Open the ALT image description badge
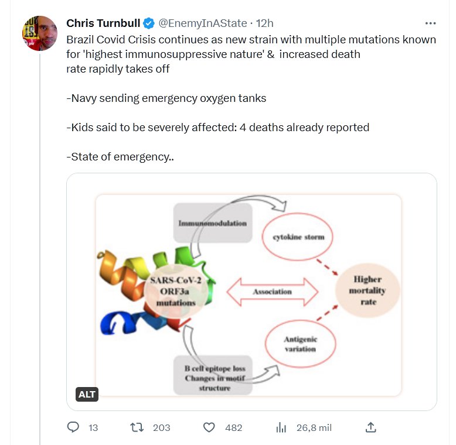This screenshot has width=456, height=445. tap(87, 395)
